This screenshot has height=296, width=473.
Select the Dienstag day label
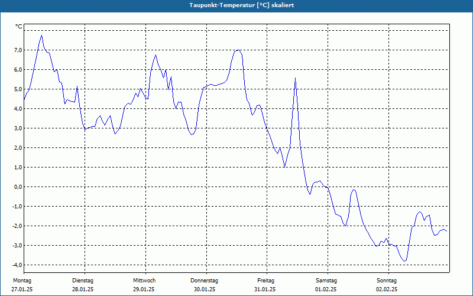[83, 281]
